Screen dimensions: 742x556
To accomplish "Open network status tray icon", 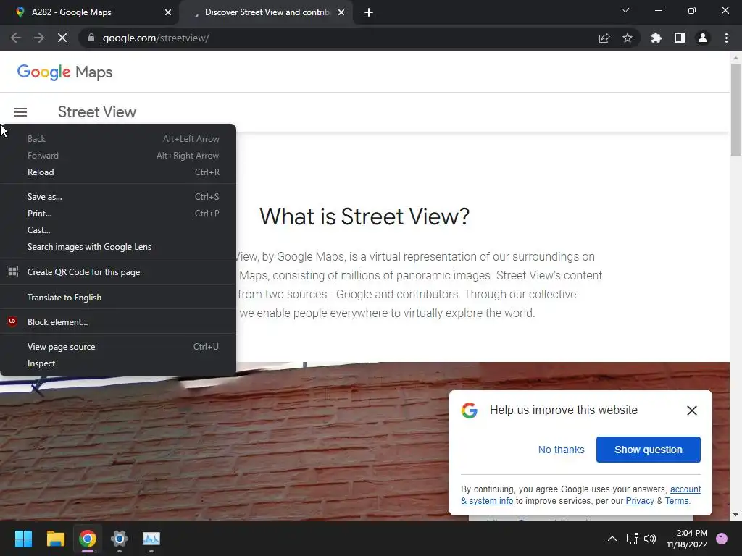I will (632, 539).
